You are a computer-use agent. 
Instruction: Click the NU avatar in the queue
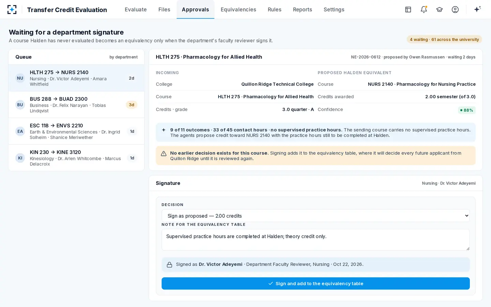pos(20,78)
